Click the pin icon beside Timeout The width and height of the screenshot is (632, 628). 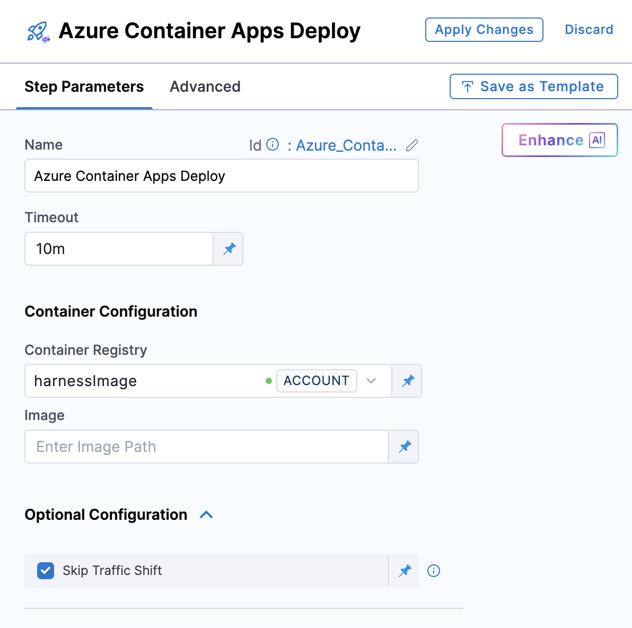(229, 249)
